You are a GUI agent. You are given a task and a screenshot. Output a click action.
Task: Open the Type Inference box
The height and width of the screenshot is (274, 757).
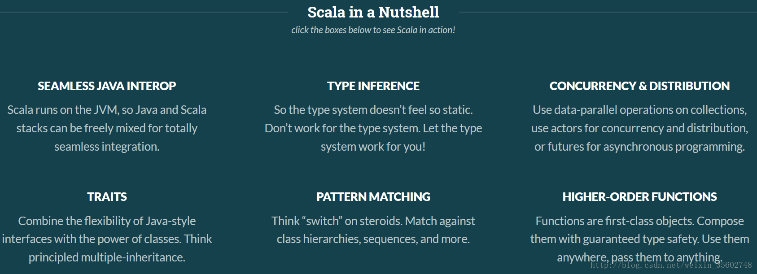click(373, 86)
